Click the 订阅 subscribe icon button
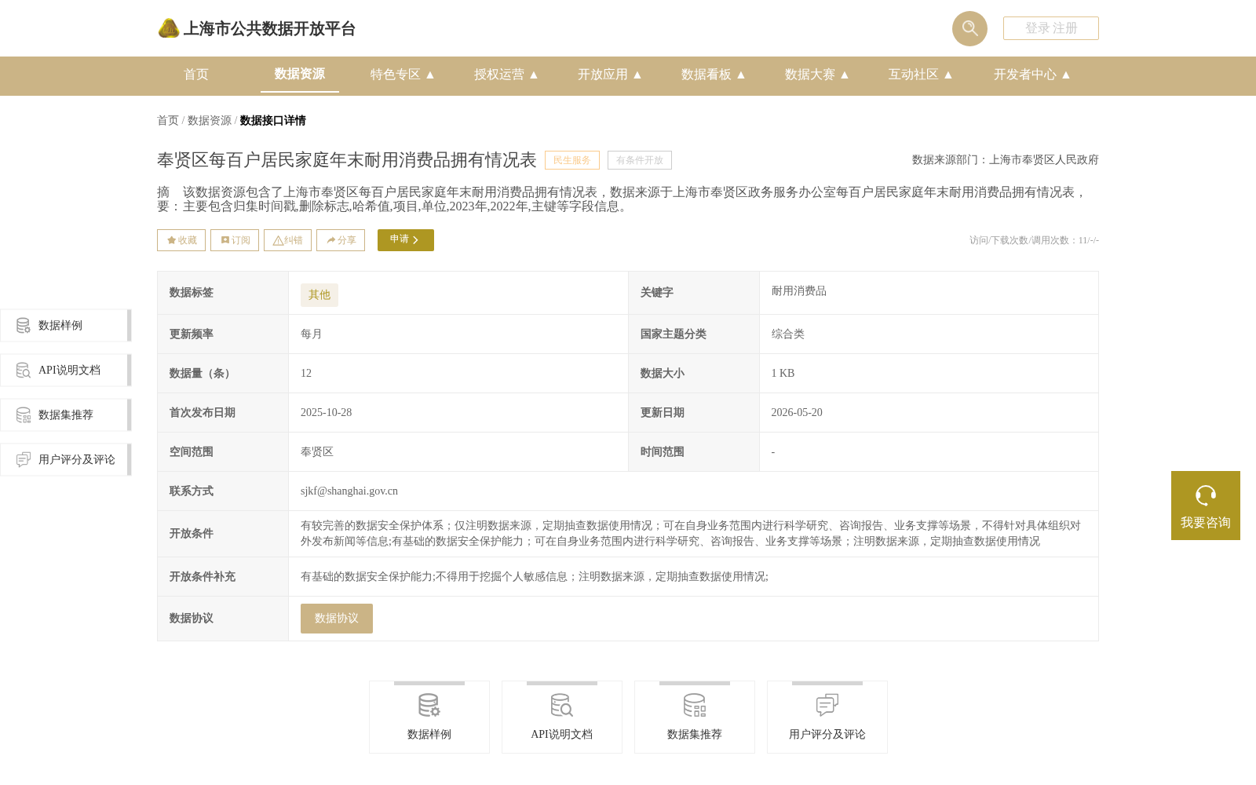 235,240
